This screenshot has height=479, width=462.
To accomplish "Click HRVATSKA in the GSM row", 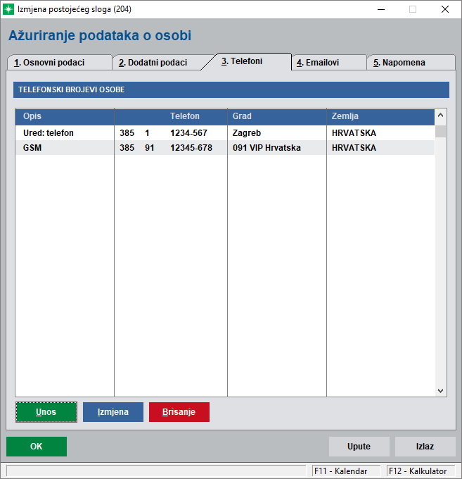I will pos(354,148).
